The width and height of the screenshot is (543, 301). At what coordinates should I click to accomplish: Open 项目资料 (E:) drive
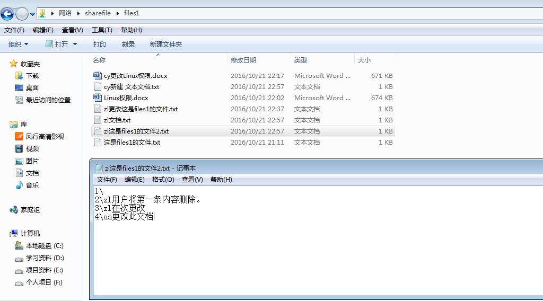pos(45,270)
